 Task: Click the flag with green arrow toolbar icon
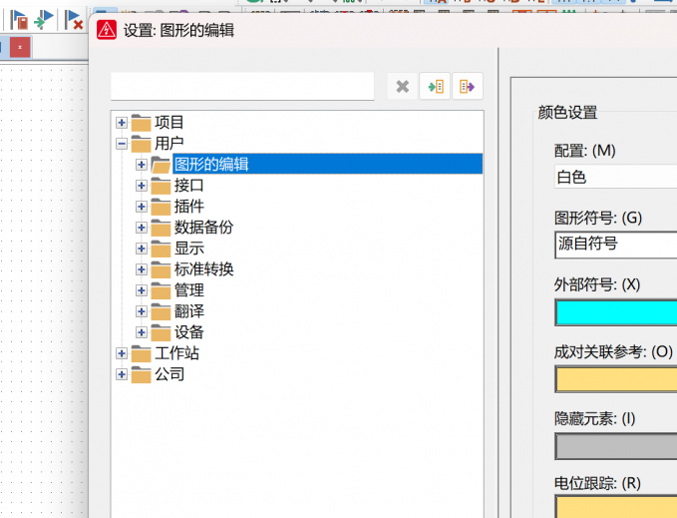[x=44, y=20]
